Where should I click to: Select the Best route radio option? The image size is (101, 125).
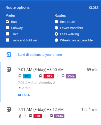click(56, 22)
